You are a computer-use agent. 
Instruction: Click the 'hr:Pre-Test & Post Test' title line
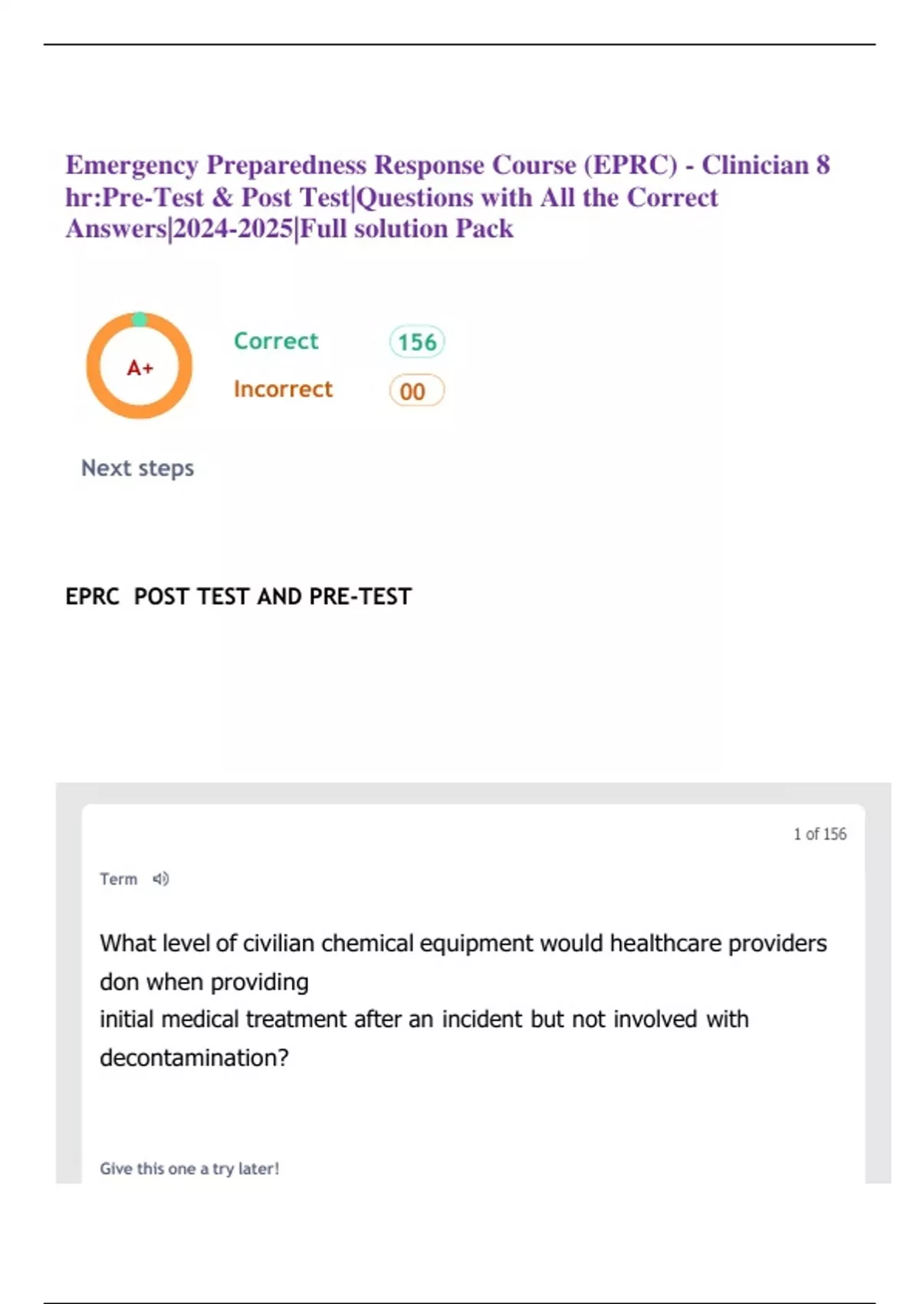click(x=391, y=197)
